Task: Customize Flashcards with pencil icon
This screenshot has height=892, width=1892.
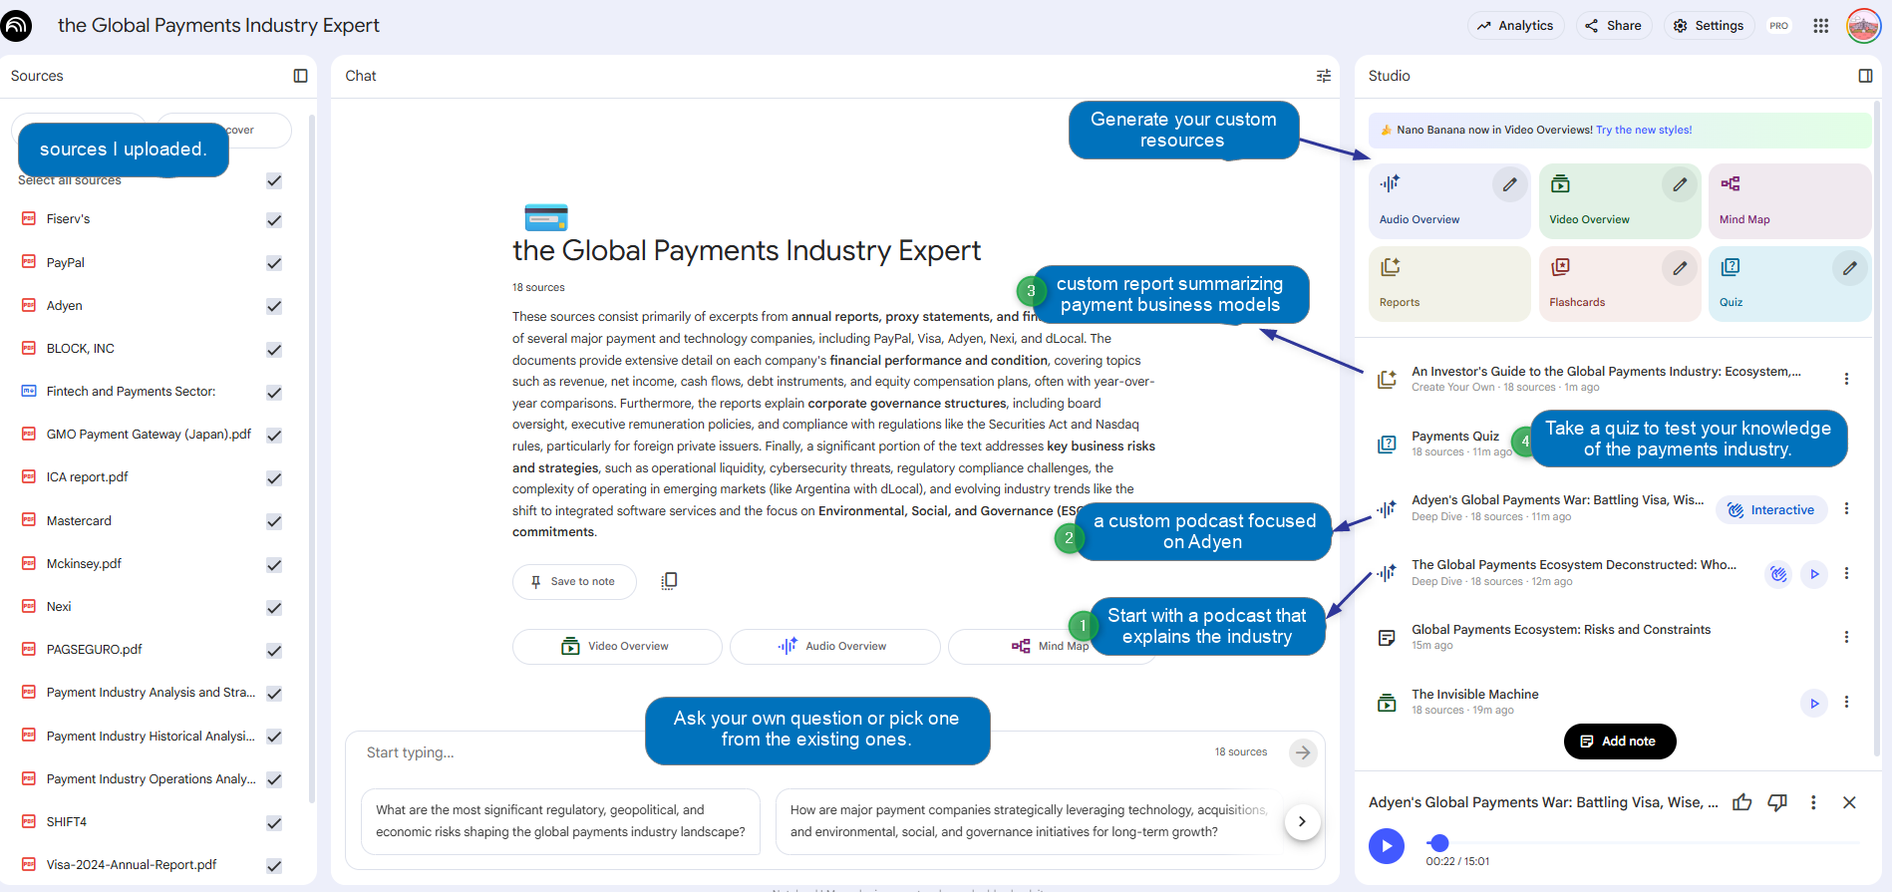Action: [1680, 268]
